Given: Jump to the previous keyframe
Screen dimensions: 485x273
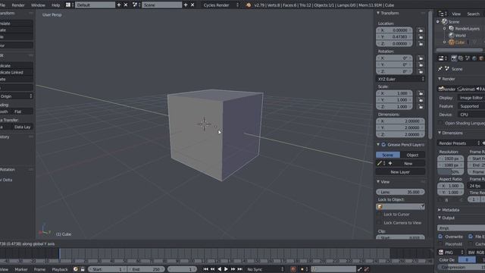Looking at the screenshot, I should (212, 269).
